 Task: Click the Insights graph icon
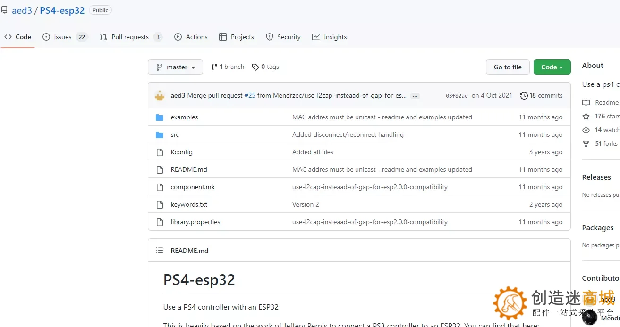[x=316, y=37]
